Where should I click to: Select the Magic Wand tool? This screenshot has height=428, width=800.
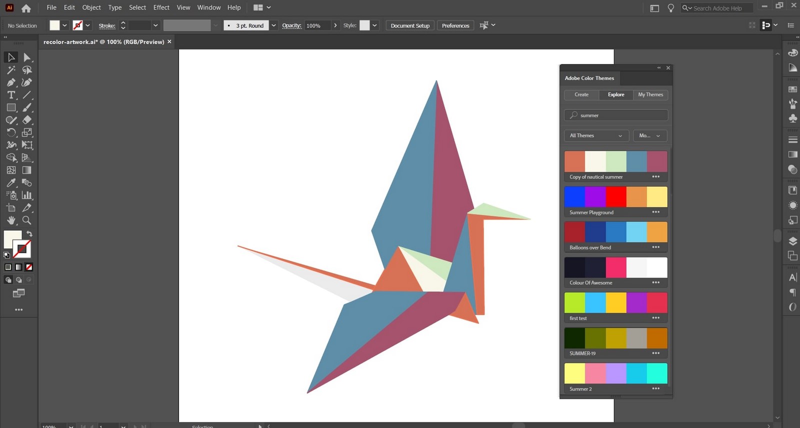tap(11, 70)
